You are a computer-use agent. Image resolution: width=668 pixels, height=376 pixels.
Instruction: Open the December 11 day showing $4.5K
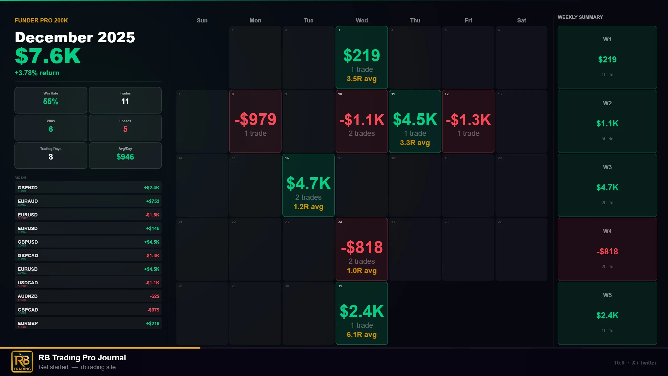coord(415,121)
